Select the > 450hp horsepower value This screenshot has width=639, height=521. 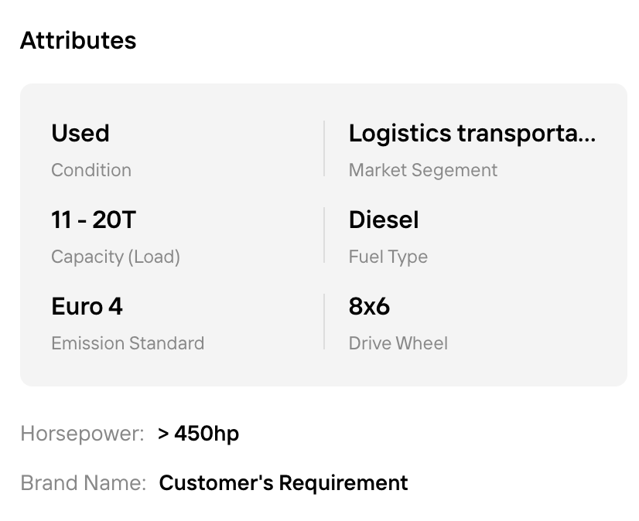[x=199, y=434]
